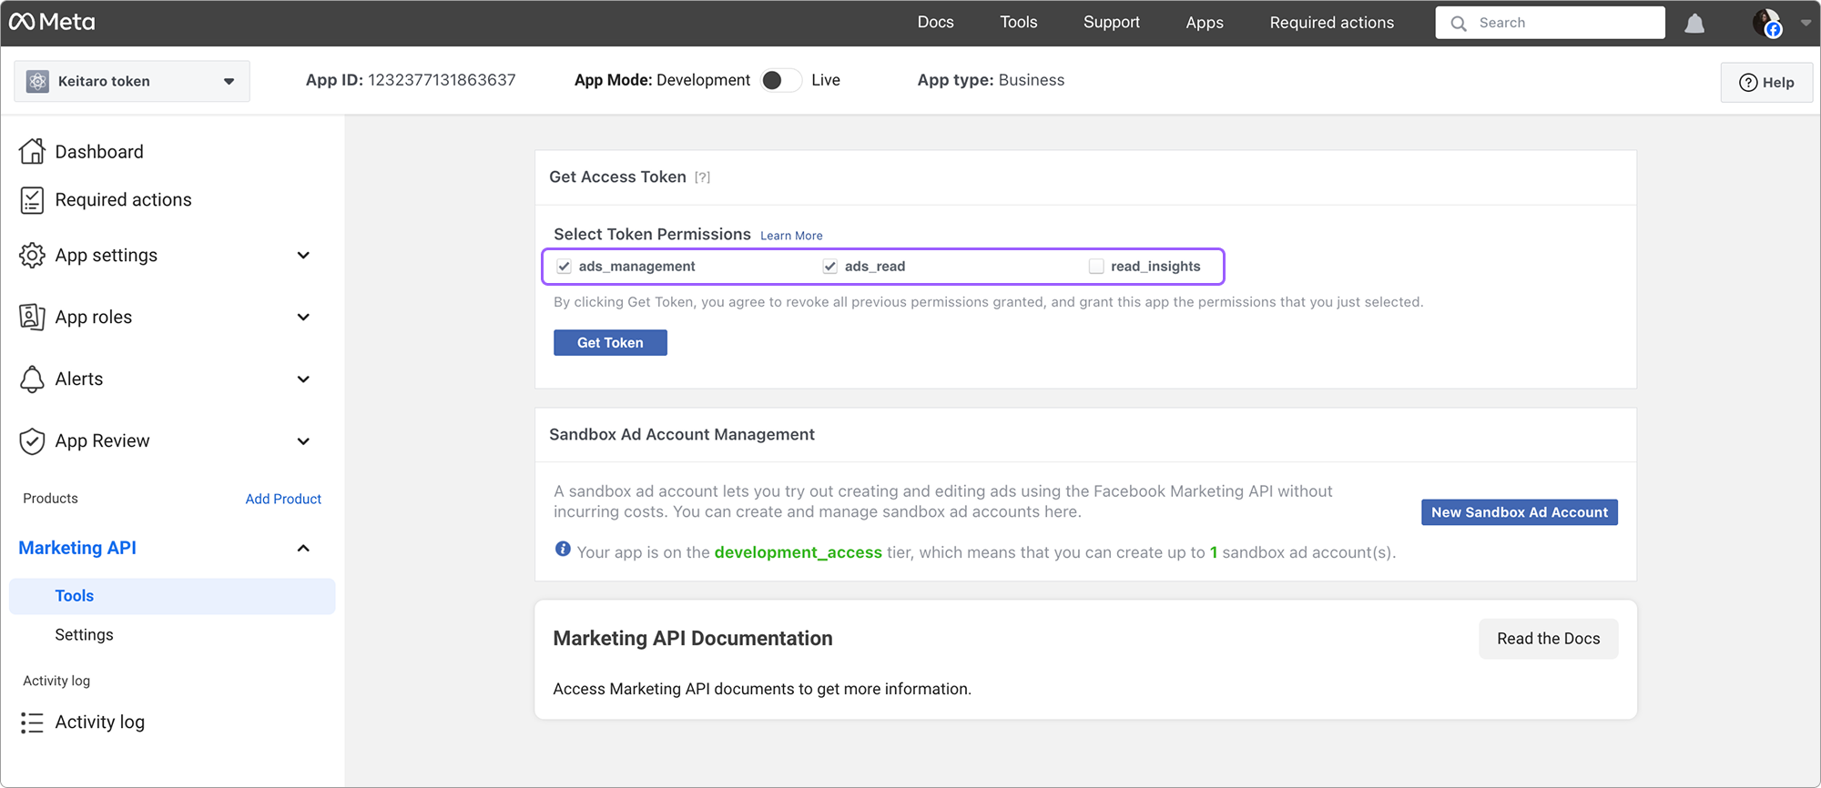1821x788 pixels.
Task: Uncheck the ads_management permission
Action: pyautogui.click(x=565, y=267)
